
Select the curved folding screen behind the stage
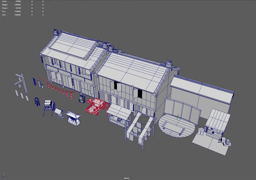tap(182, 111)
